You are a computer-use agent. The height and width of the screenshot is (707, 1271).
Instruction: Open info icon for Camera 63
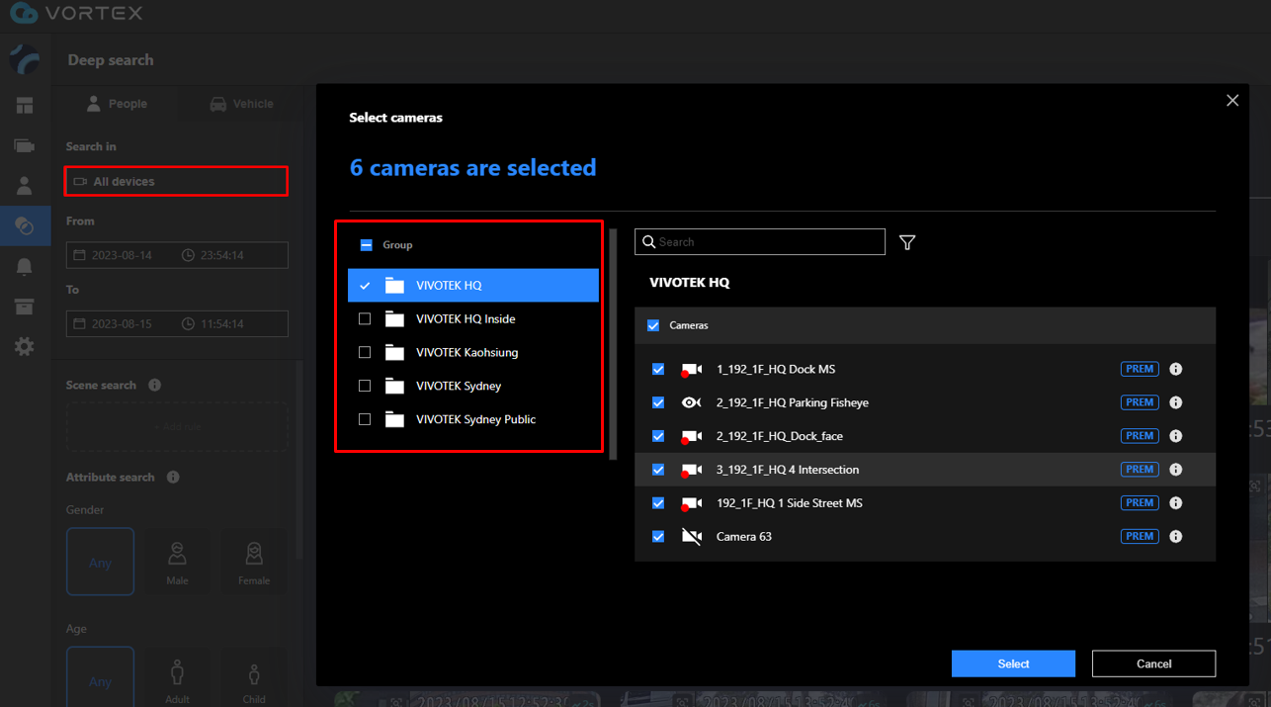(1175, 537)
